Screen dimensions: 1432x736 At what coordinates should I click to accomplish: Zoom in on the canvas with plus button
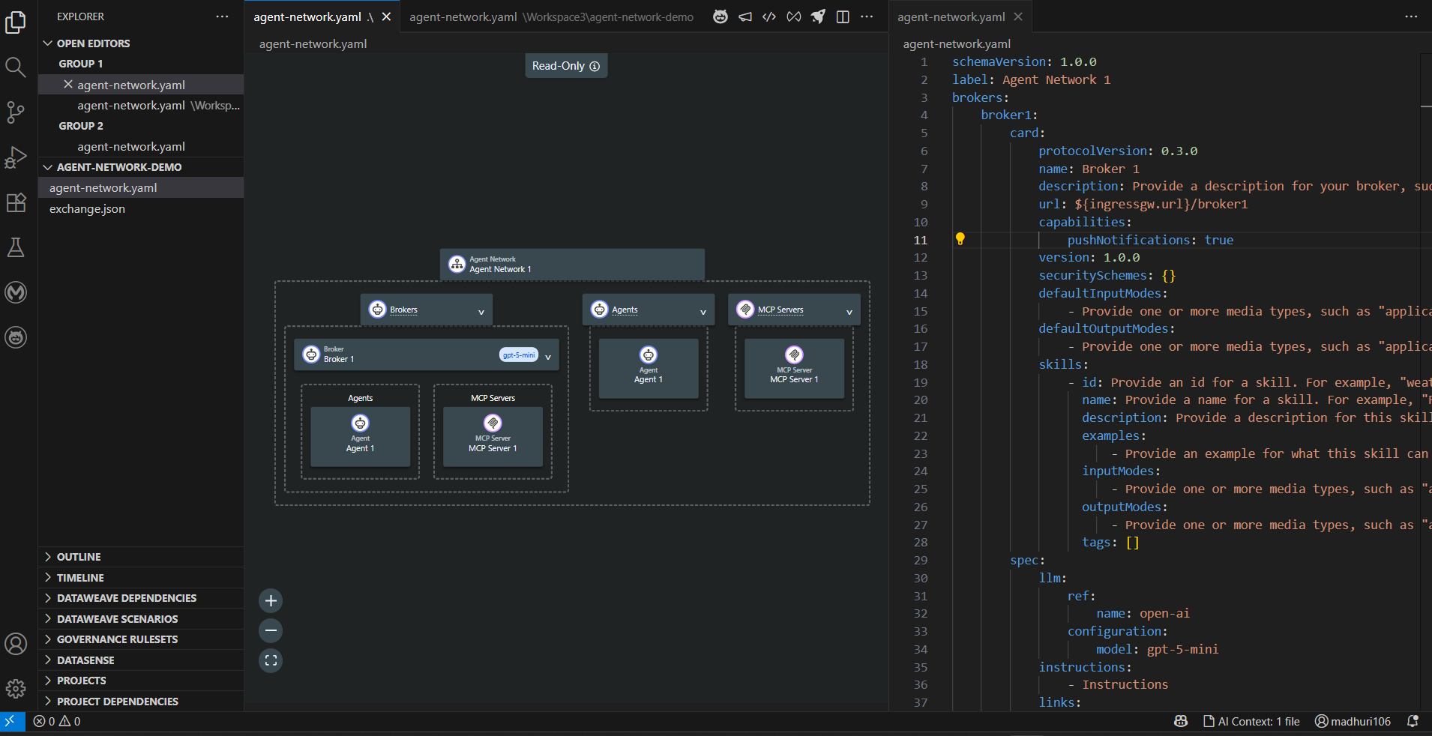(x=271, y=600)
